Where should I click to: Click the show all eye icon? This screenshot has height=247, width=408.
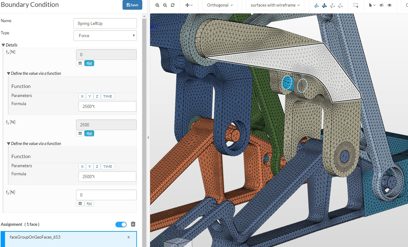390,5
